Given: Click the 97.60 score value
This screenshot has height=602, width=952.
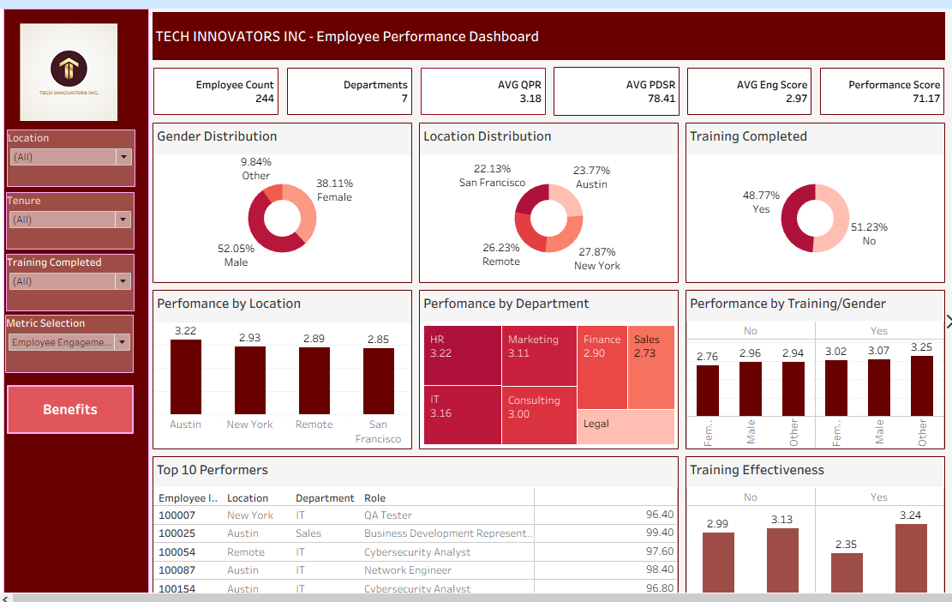Looking at the screenshot, I should point(660,551).
